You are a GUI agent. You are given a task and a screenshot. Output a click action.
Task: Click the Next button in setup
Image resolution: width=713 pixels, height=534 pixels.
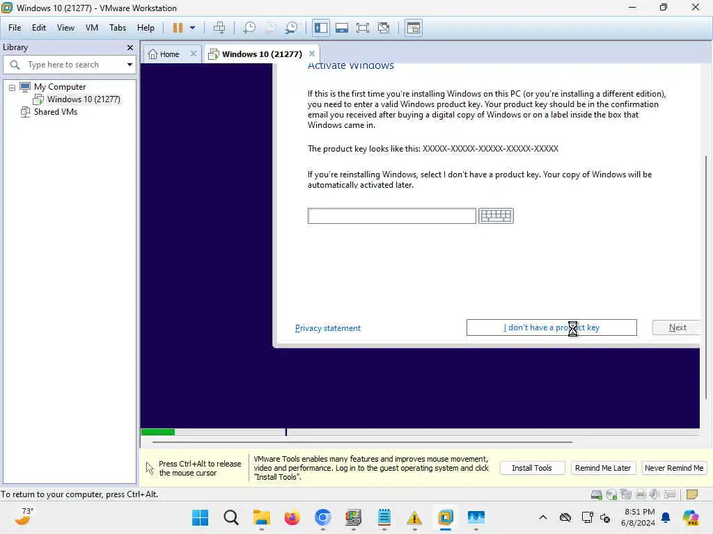point(677,327)
